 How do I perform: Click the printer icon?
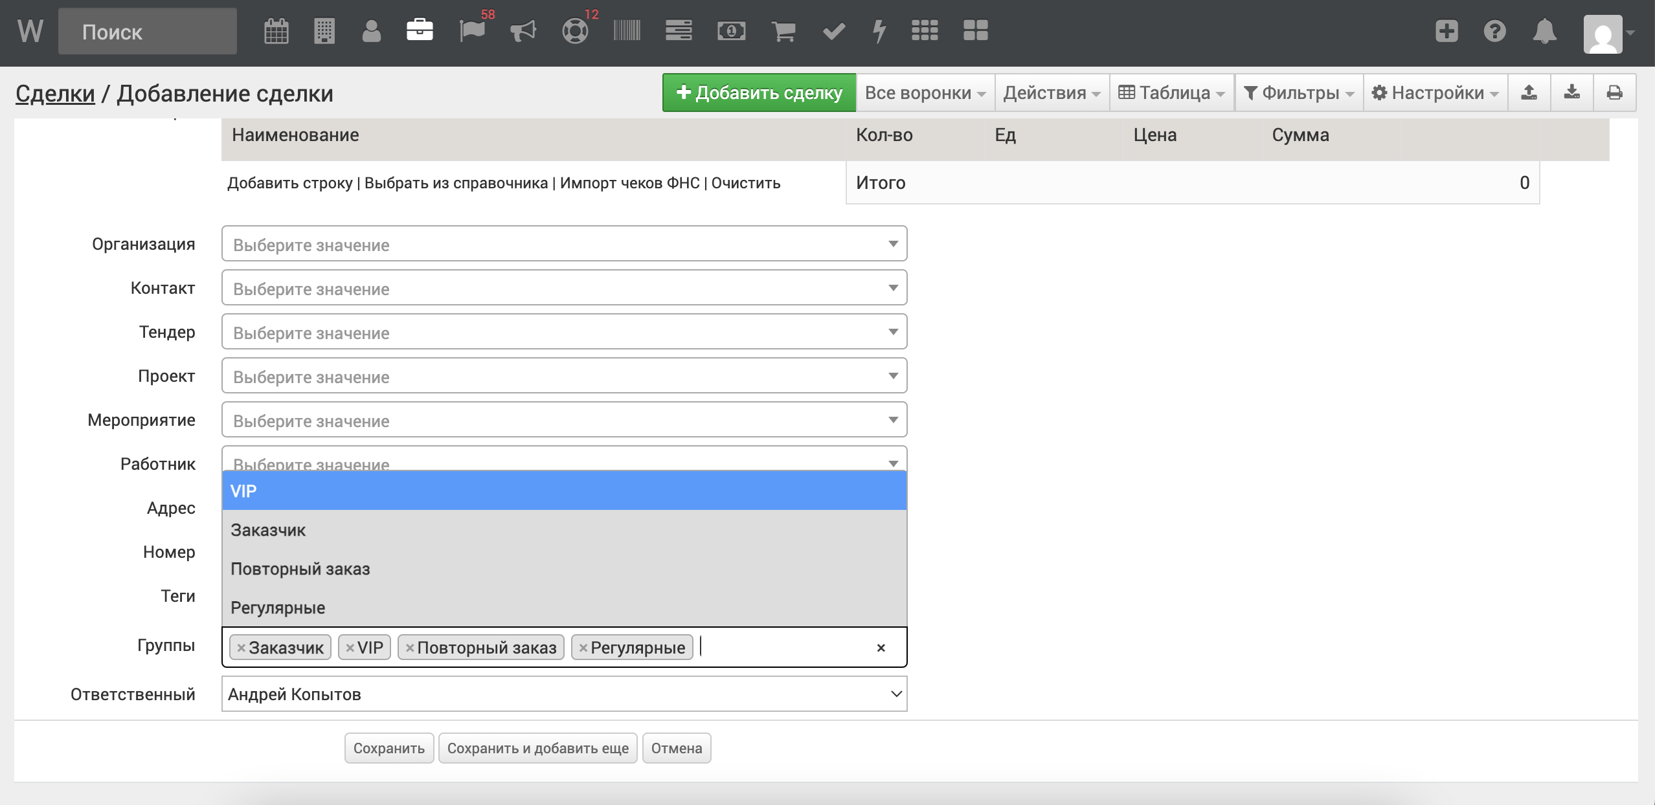[1614, 93]
